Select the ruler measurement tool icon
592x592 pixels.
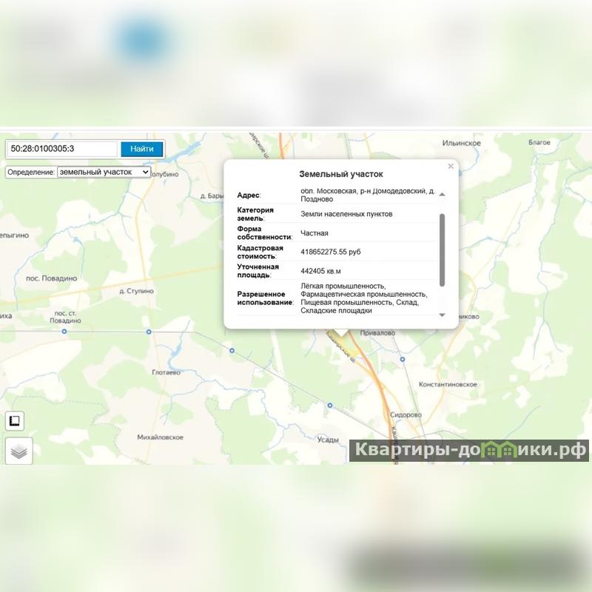pyautogui.click(x=15, y=420)
